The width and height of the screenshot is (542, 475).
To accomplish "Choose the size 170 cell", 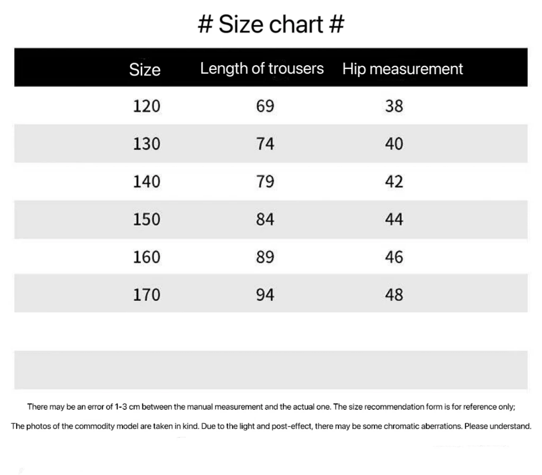I will click(146, 294).
